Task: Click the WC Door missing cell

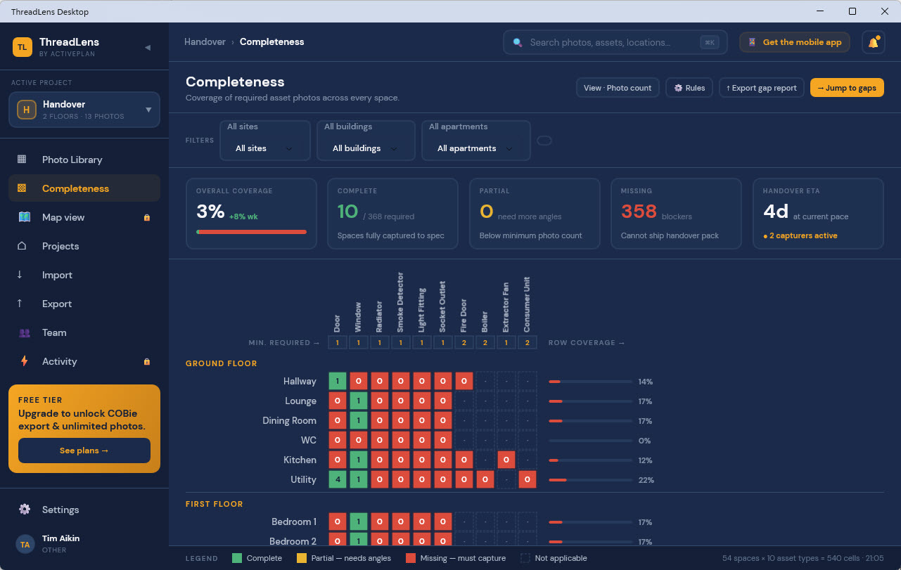Action: tap(338, 441)
